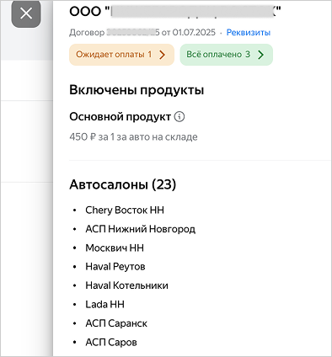Click the ООО company name title

pos(175,12)
